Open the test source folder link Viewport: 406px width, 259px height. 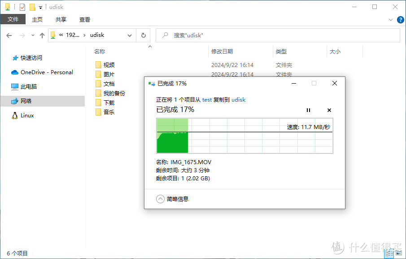(x=207, y=100)
